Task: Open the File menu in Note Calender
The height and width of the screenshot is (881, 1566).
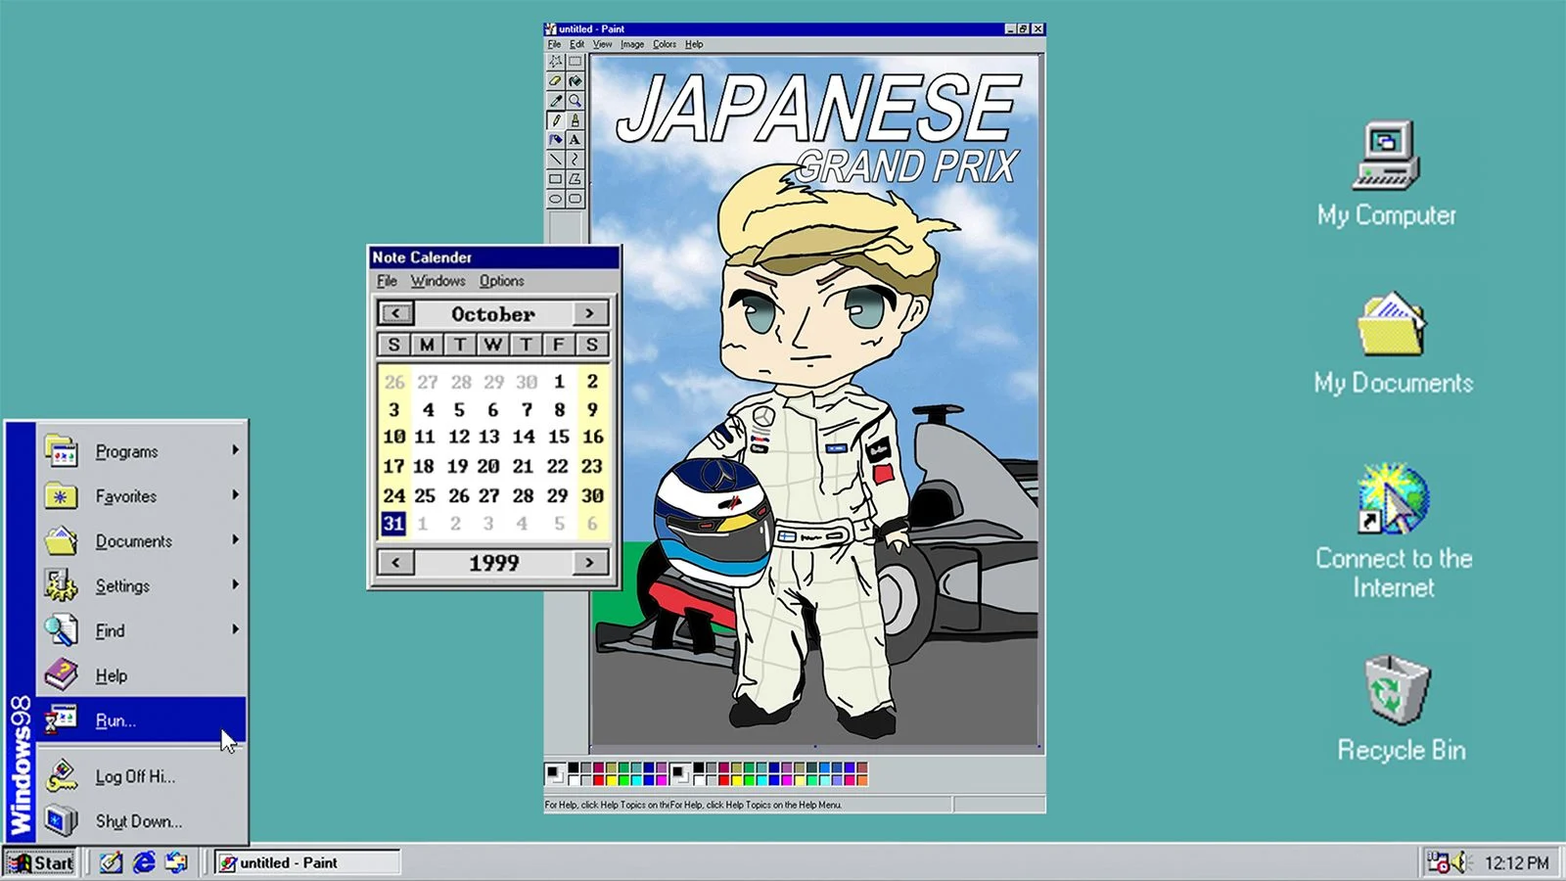Action: coord(388,281)
